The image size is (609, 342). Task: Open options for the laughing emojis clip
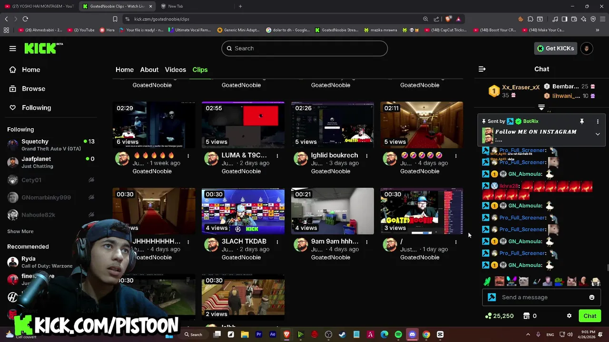pyautogui.click(x=456, y=156)
